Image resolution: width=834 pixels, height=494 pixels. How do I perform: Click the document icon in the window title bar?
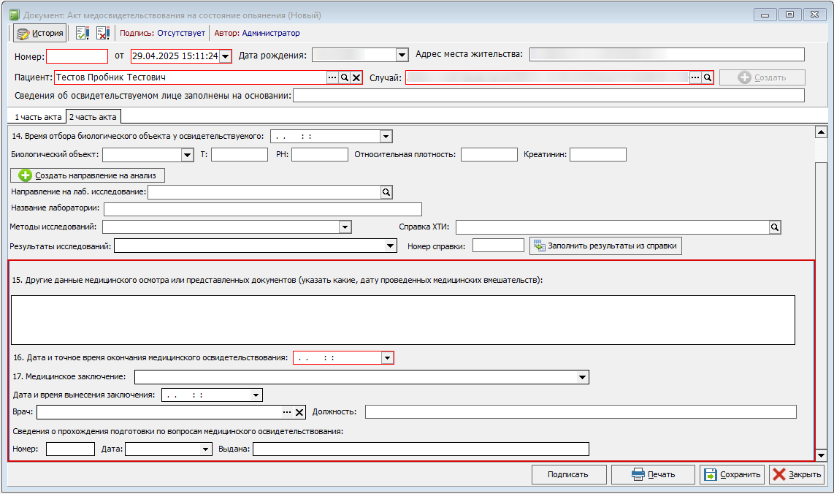tap(15, 15)
